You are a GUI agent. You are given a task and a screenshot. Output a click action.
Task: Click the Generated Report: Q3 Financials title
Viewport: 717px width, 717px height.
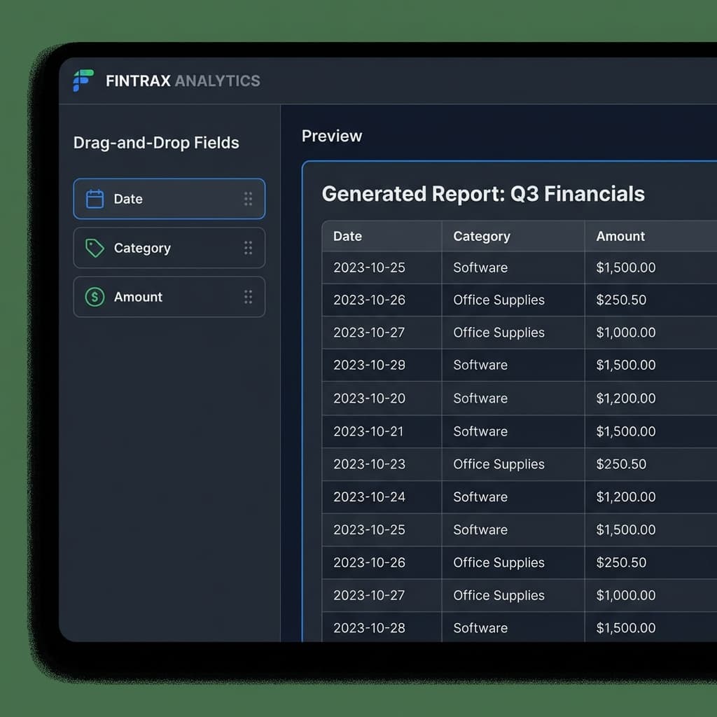click(x=482, y=194)
